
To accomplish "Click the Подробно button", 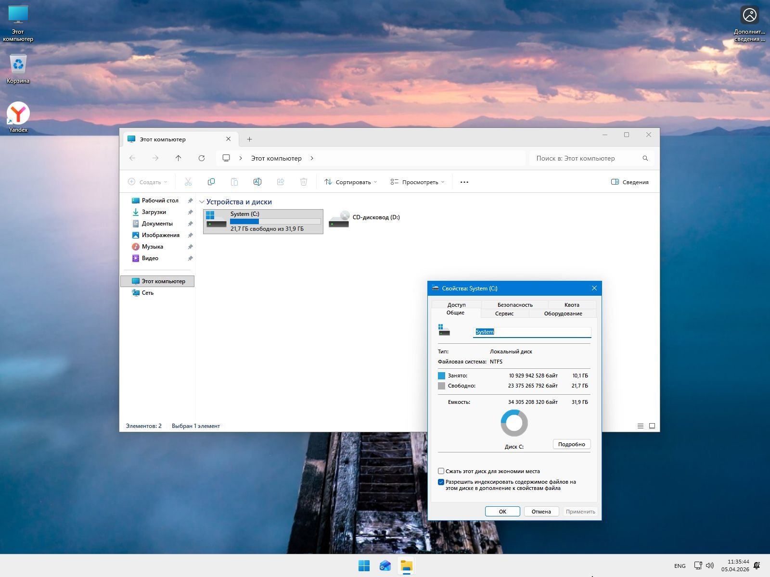I will point(571,444).
